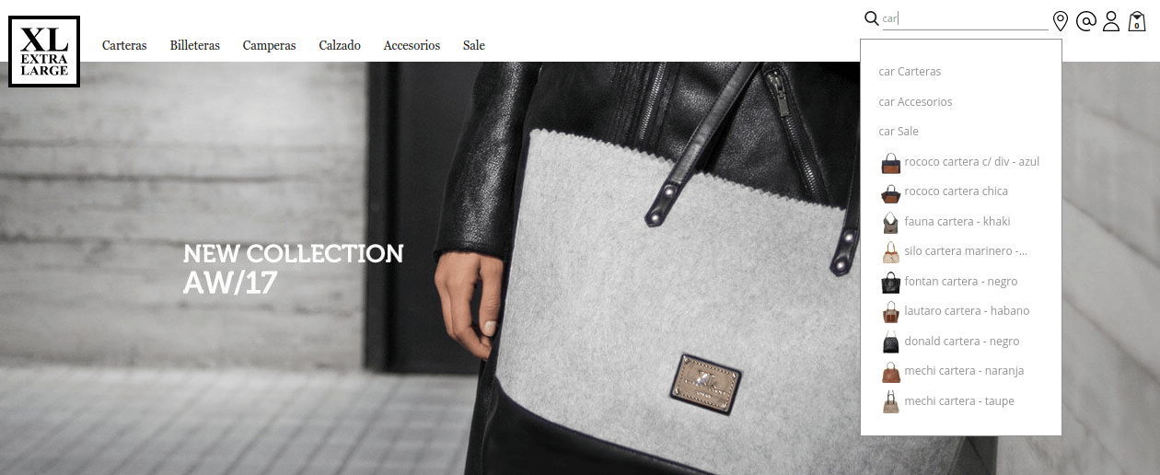Select the fontan cartera negro thumbnail
The width and height of the screenshot is (1160, 475).
coord(890,283)
